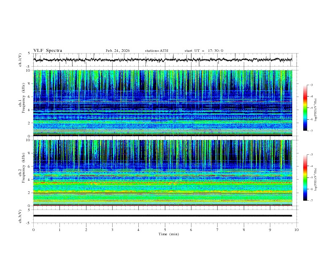The image size is (334, 258).
Task: Click the ch.1 upper spectrogram color bar
Action: [x=305, y=108]
